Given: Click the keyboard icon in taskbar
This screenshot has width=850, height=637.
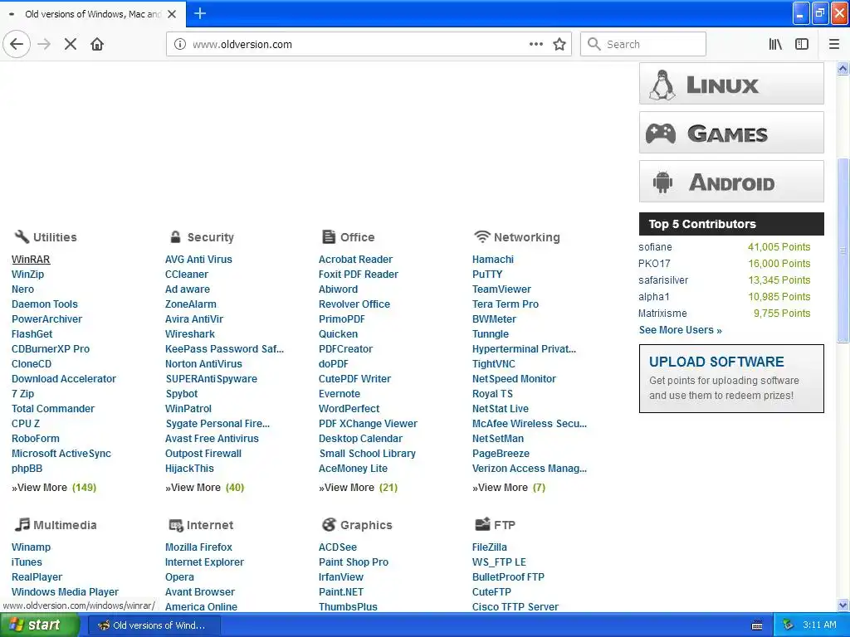Looking at the screenshot, I should pyautogui.click(x=757, y=625).
